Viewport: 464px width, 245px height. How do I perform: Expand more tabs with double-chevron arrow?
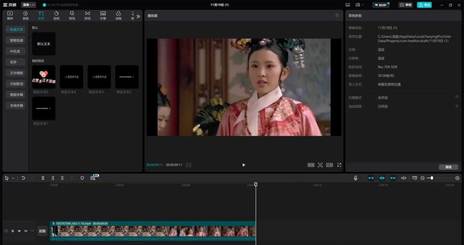tap(138, 16)
